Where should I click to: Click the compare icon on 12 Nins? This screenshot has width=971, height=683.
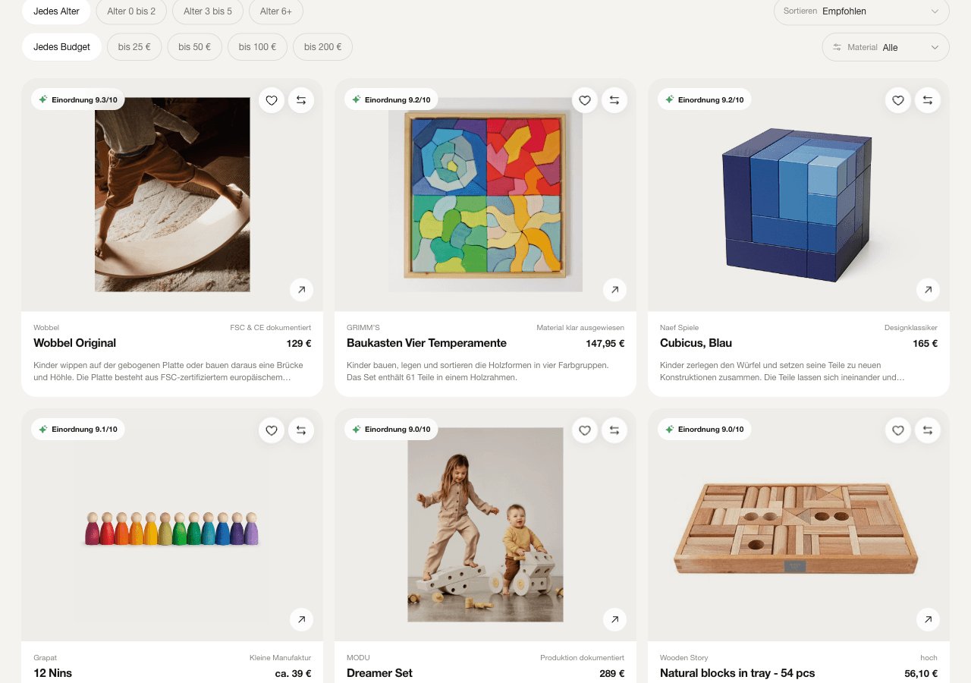301,430
